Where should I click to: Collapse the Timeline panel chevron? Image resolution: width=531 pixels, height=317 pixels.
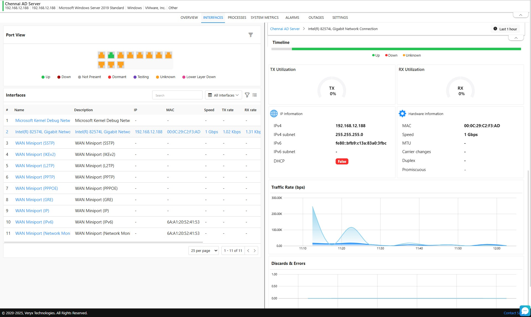(516, 38)
